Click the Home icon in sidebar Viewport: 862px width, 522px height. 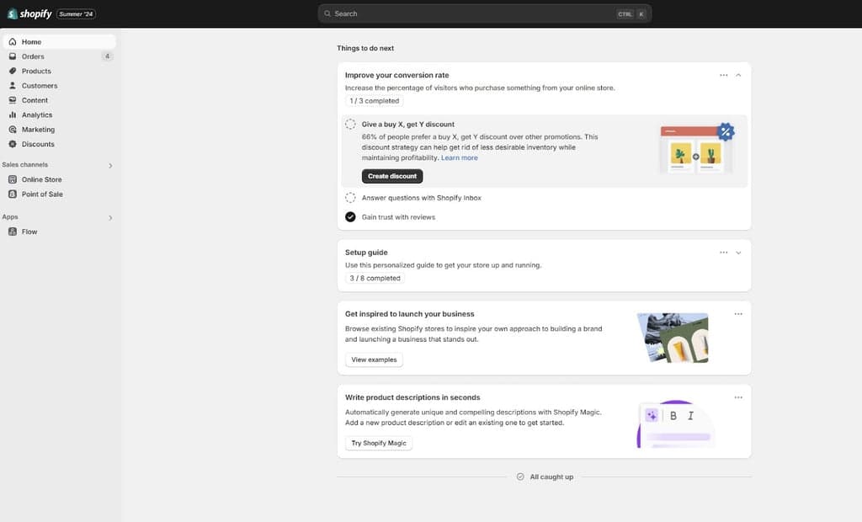13,42
